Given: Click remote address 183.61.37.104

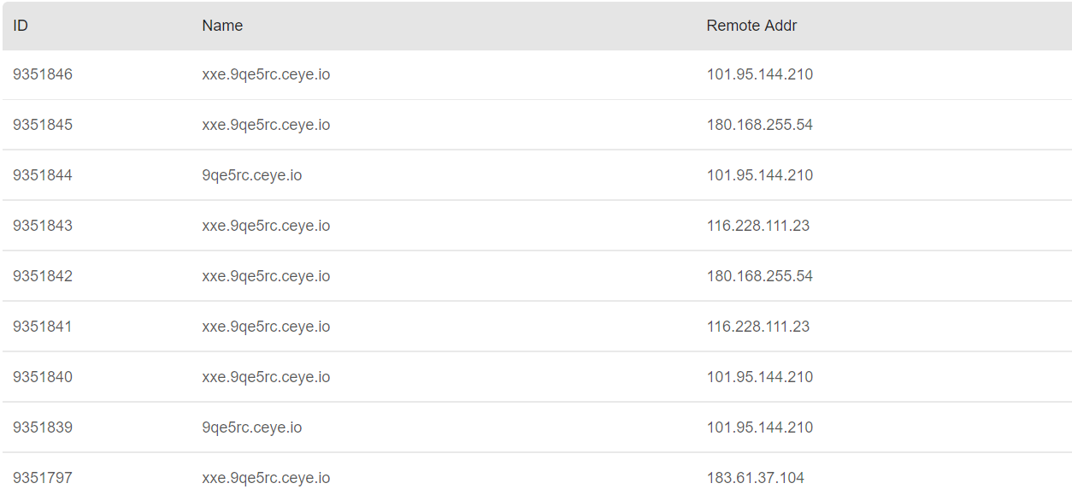Looking at the screenshot, I should coord(756,478).
